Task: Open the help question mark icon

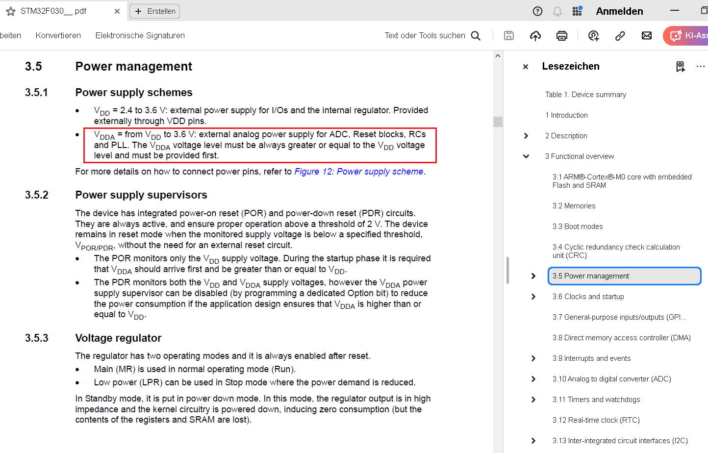Action: (x=537, y=11)
